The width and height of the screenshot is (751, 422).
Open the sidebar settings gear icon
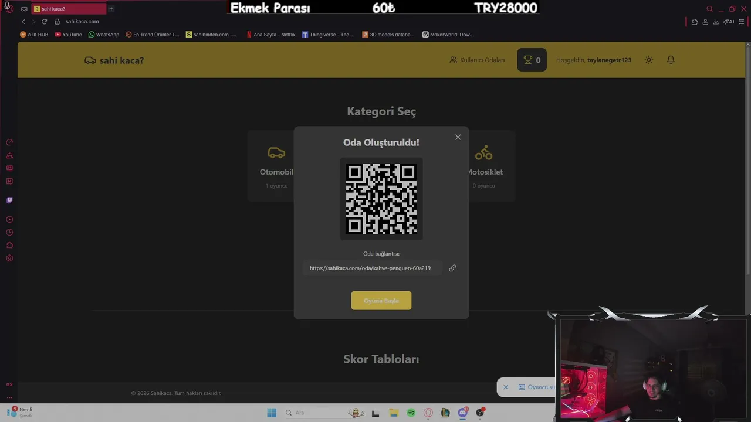tap(9, 258)
